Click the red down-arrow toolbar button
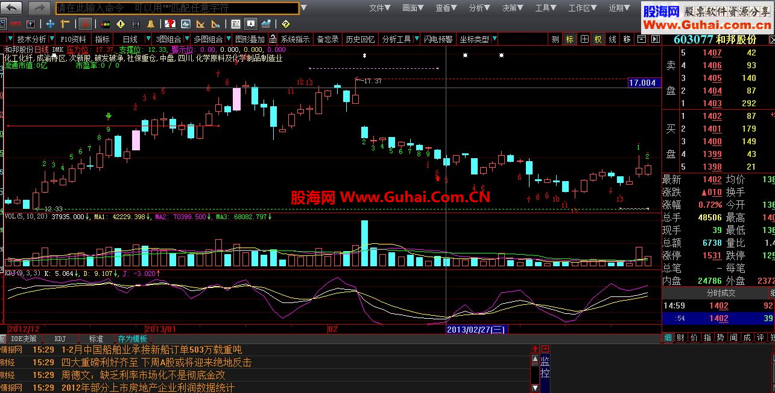775x393 pixels. point(86,24)
